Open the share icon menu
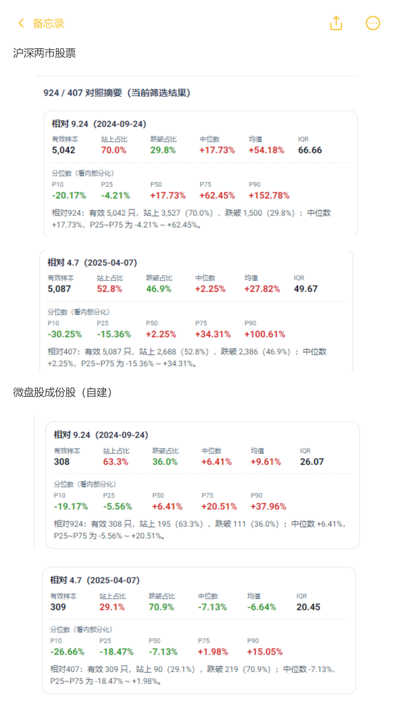Image resolution: width=394 pixels, height=718 pixels. click(336, 23)
